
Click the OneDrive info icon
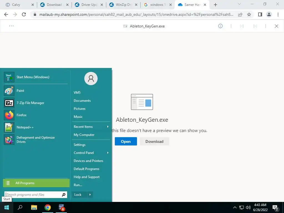tap(220, 26)
